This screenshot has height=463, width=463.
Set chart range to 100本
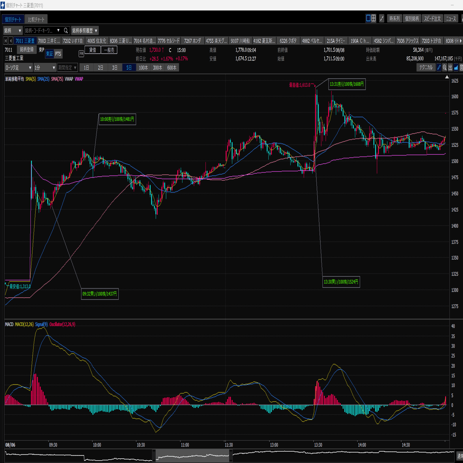pyautogui.click(x=143, y=68)
